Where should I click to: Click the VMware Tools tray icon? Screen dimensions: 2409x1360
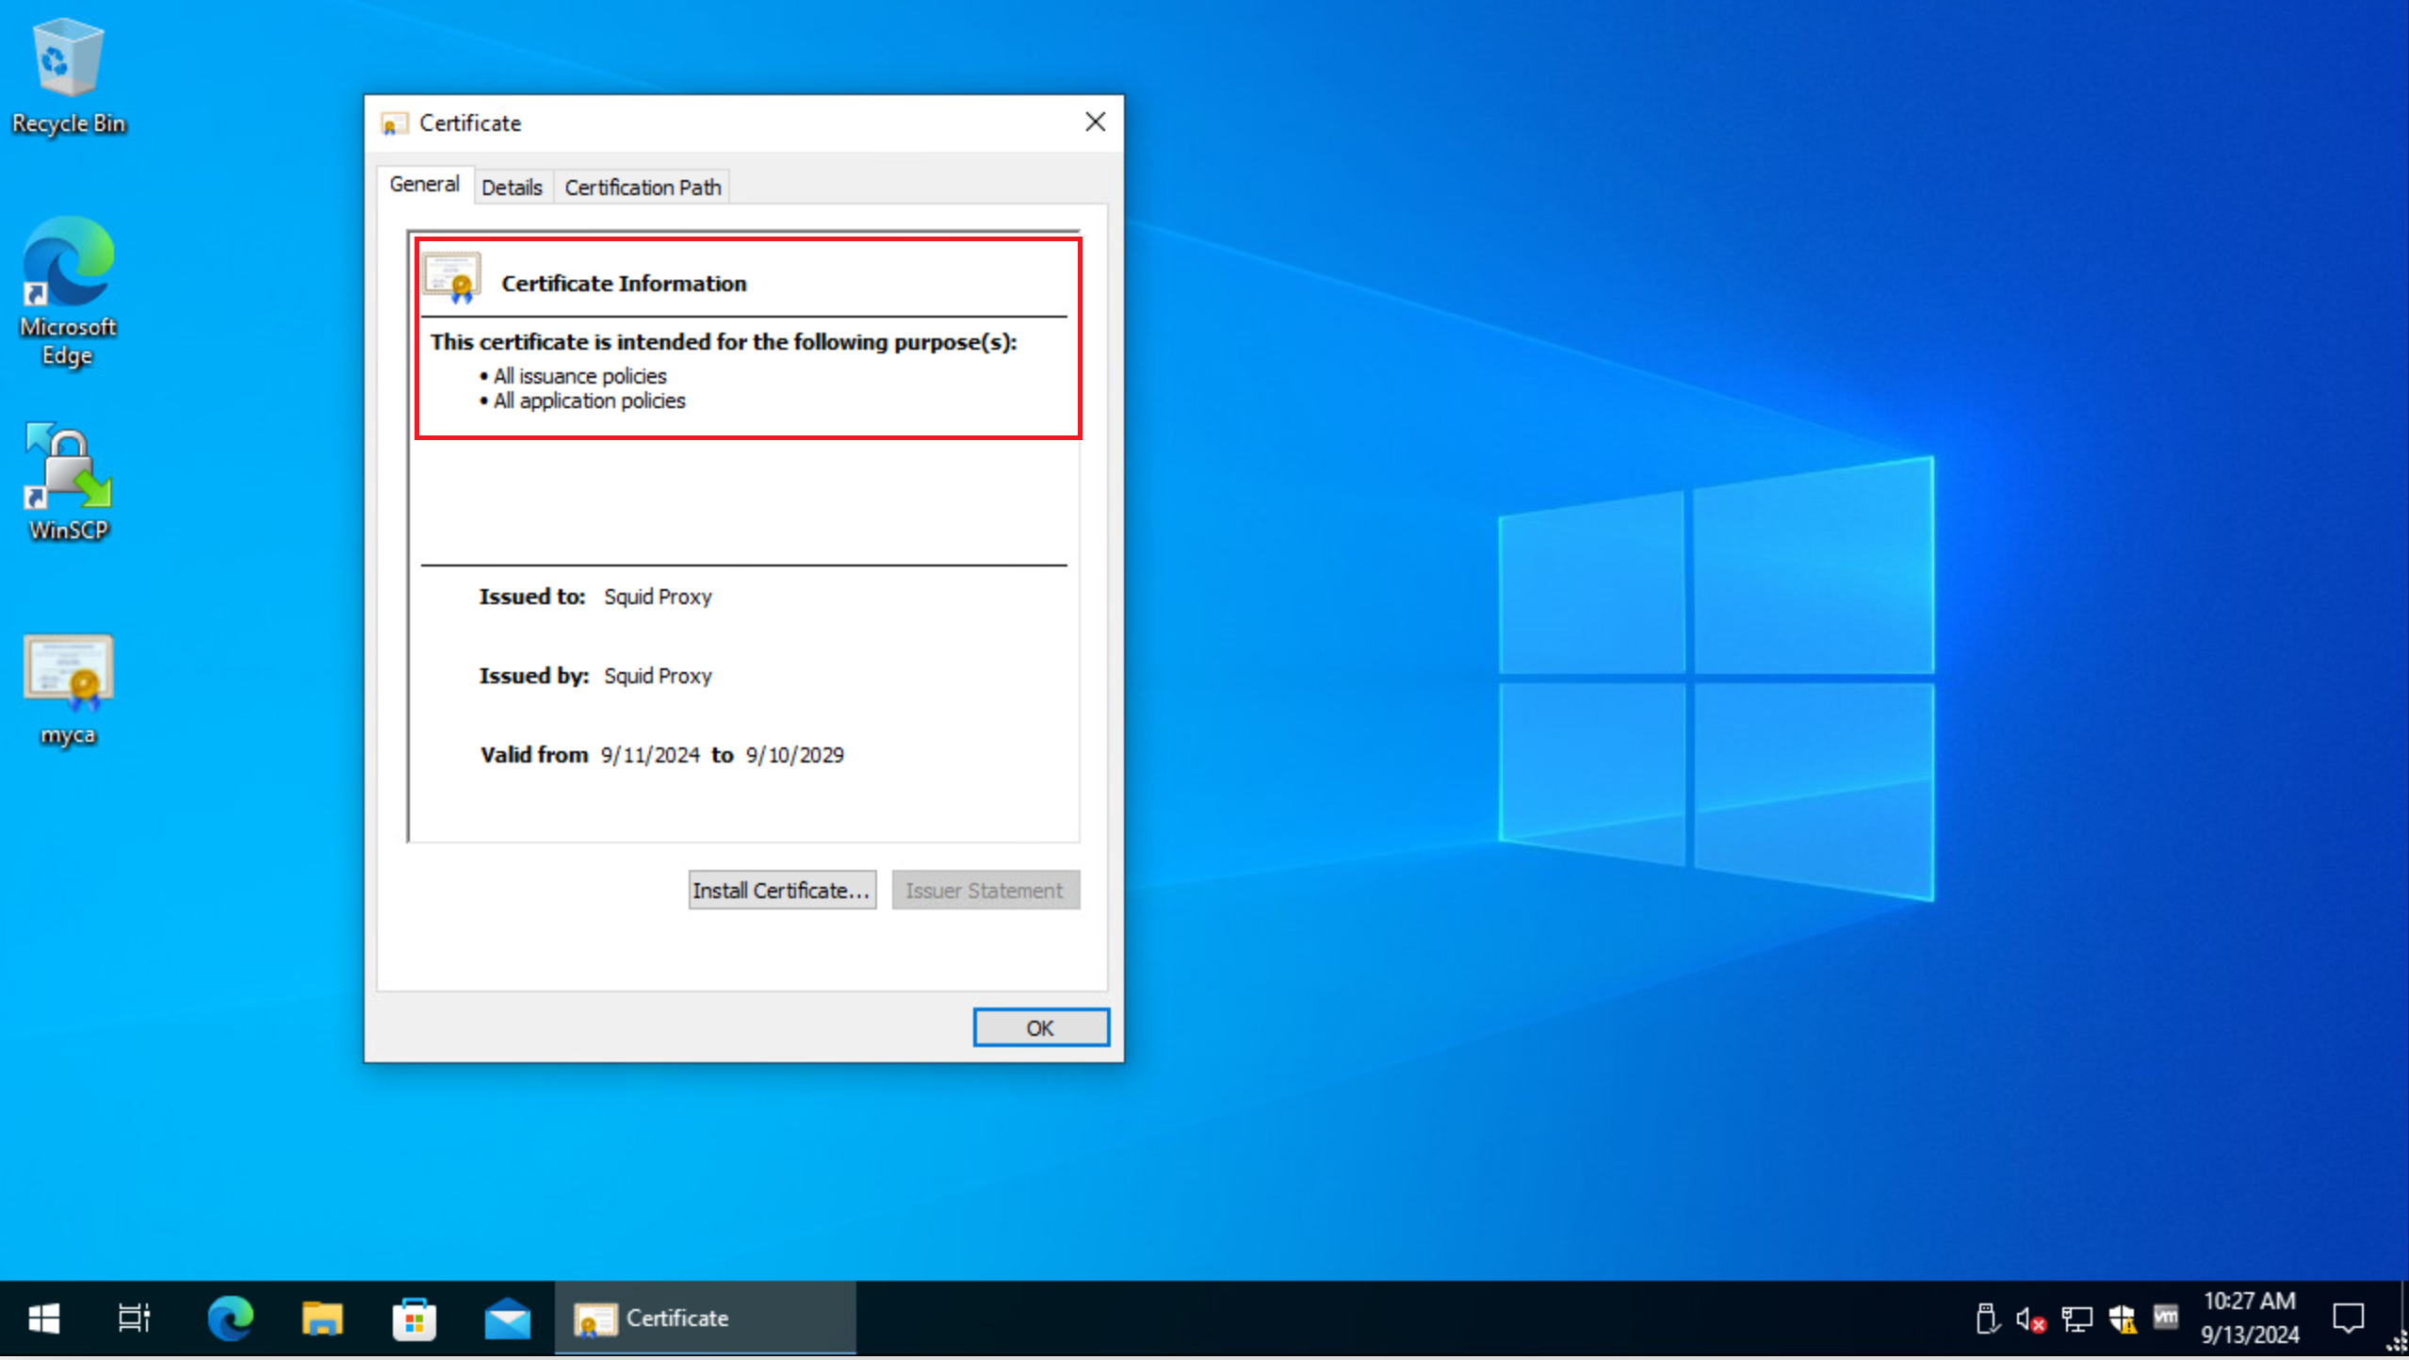2166,1317
